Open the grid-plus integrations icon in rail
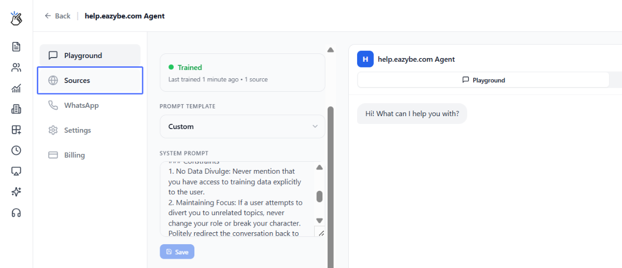This screenshot has width=622, height=268. click(x=16, y=130)
